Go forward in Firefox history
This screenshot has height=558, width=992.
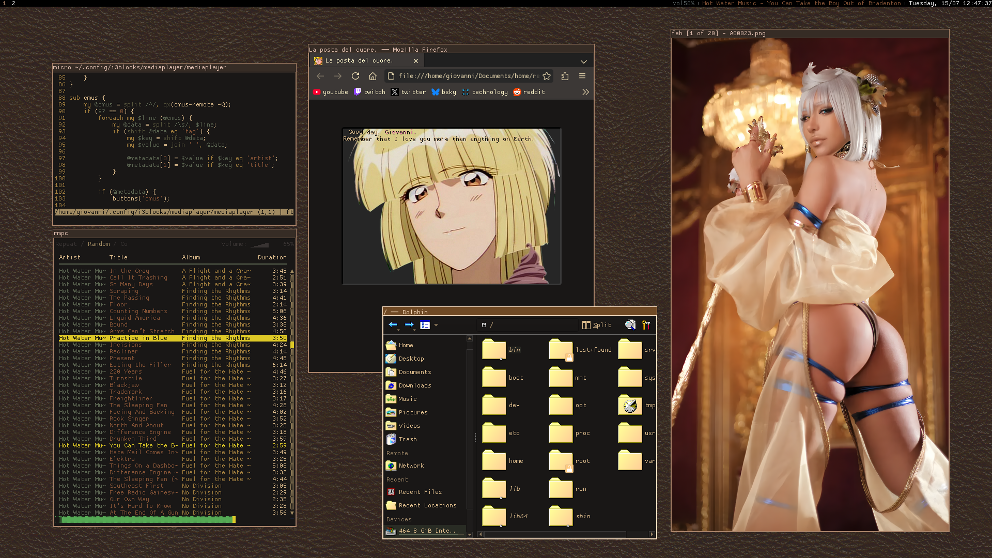(338, 76)
